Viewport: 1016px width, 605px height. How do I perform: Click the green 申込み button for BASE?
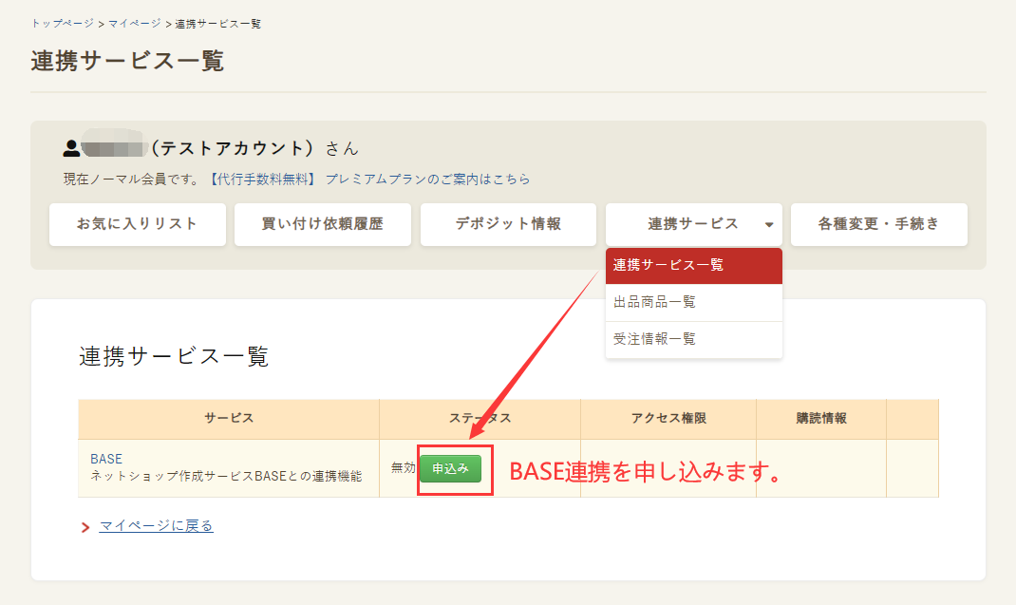click(454, 467)
